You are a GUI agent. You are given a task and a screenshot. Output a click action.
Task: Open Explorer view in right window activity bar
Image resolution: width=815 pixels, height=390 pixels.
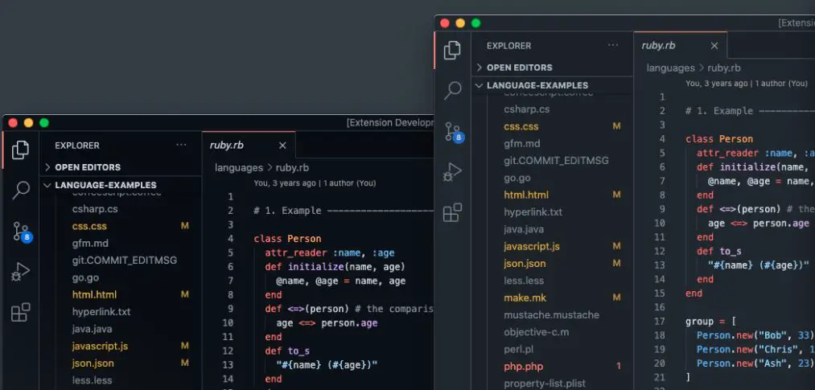click(x=452, y=51)
